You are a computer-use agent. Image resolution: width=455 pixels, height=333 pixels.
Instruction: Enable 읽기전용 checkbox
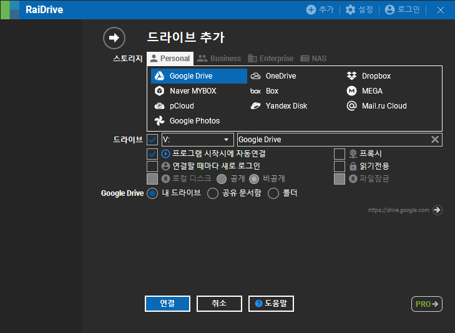340,166
